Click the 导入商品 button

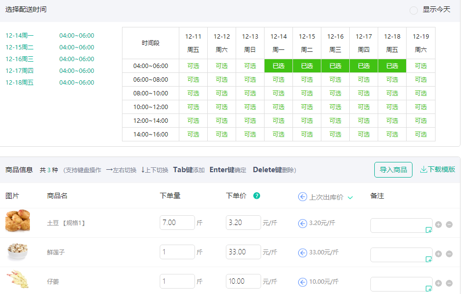click(393, 170)
